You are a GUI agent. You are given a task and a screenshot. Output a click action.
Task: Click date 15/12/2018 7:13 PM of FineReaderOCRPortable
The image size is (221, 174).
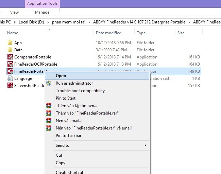pos(113,64)
